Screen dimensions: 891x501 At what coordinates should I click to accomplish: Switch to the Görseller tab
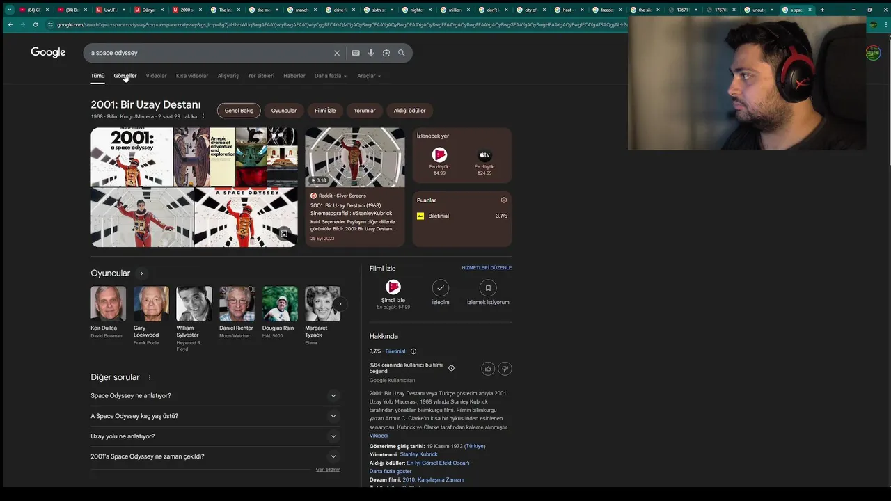tap(125, 76)
